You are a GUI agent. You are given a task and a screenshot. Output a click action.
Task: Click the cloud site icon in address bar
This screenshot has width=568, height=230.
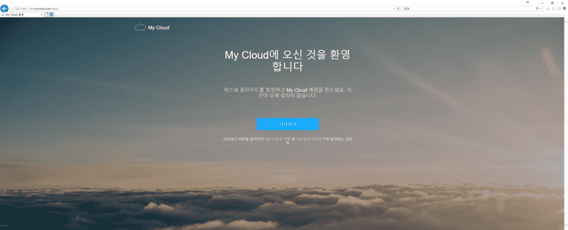click(18, 9)
